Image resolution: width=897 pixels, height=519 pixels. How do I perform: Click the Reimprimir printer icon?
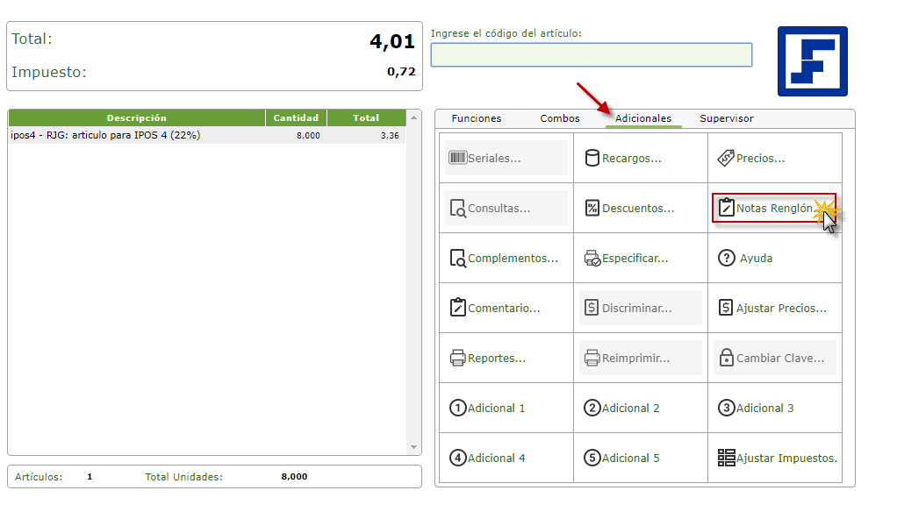592,358
